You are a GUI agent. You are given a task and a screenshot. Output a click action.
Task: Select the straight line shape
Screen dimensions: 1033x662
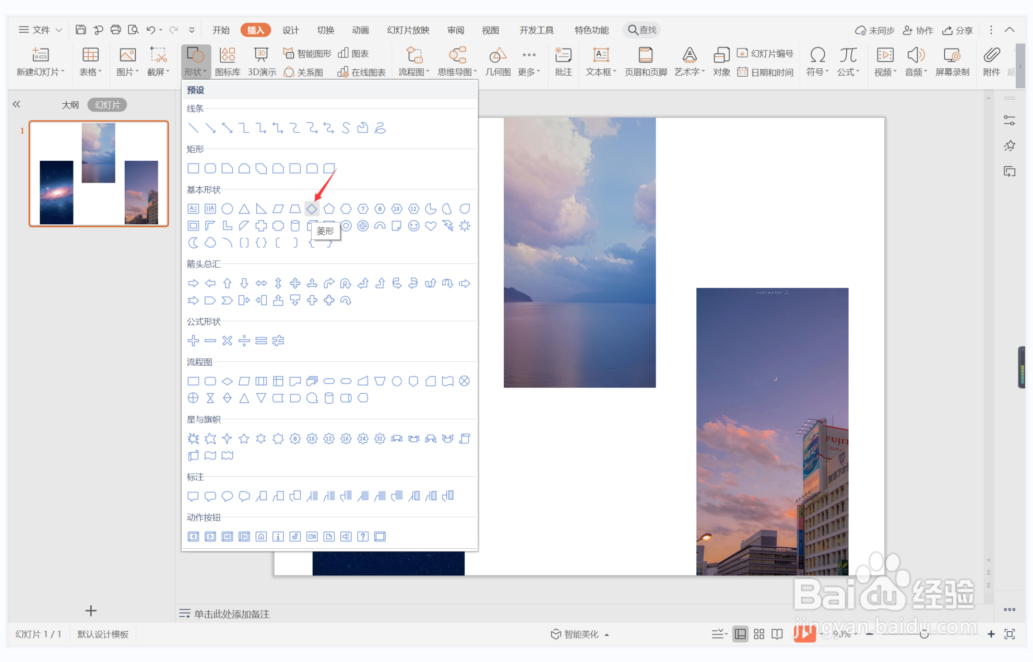coord(193,128)
